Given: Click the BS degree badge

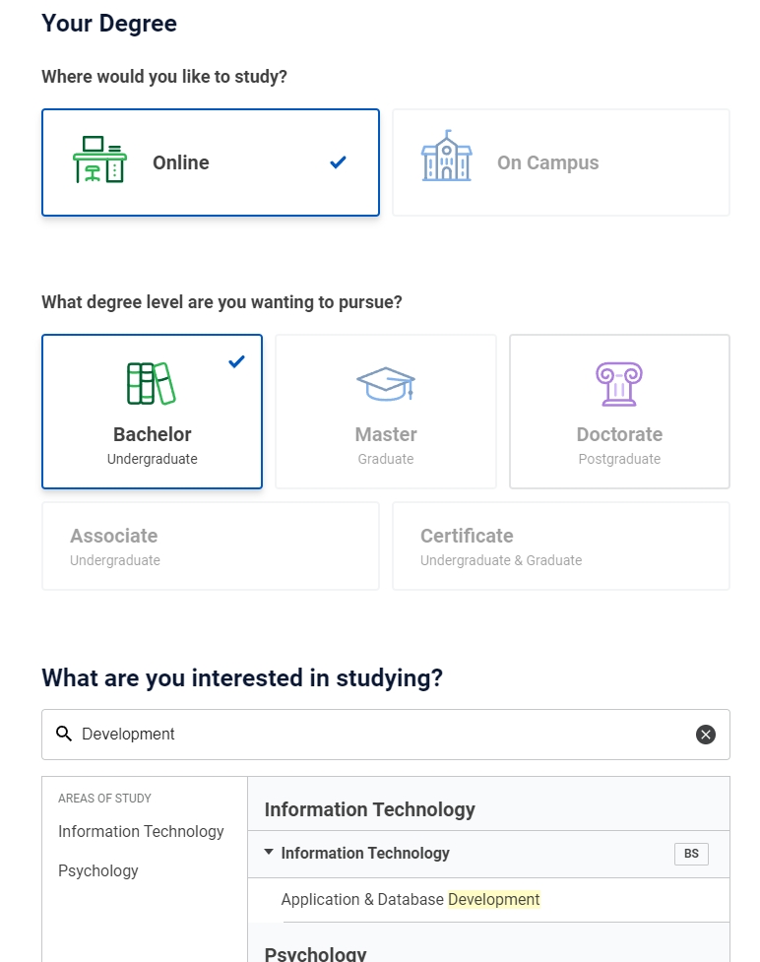Looking at the screenshot, I should (691, 854).
